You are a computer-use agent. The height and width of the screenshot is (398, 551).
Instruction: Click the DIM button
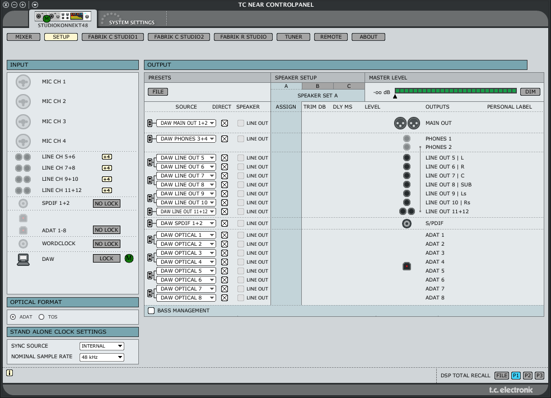point(530,92)
